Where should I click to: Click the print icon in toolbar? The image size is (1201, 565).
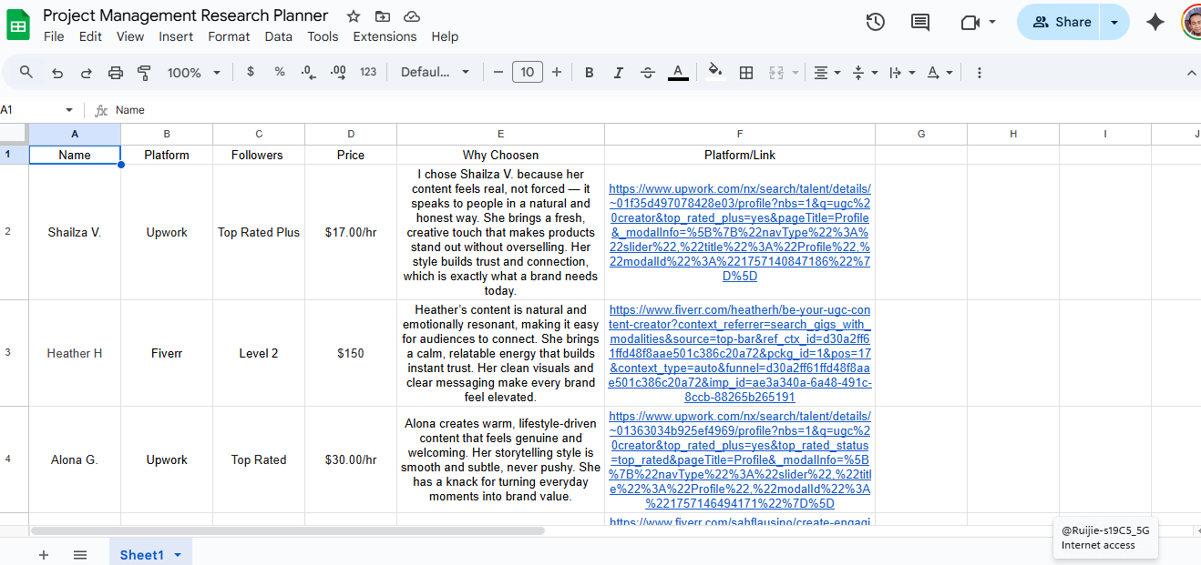[x=116, y=73]
